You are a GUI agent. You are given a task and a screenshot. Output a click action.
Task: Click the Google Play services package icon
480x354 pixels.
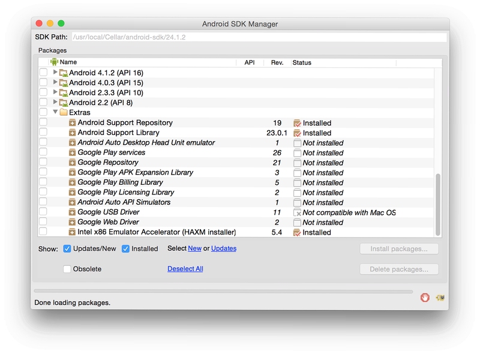coord(72,152)
